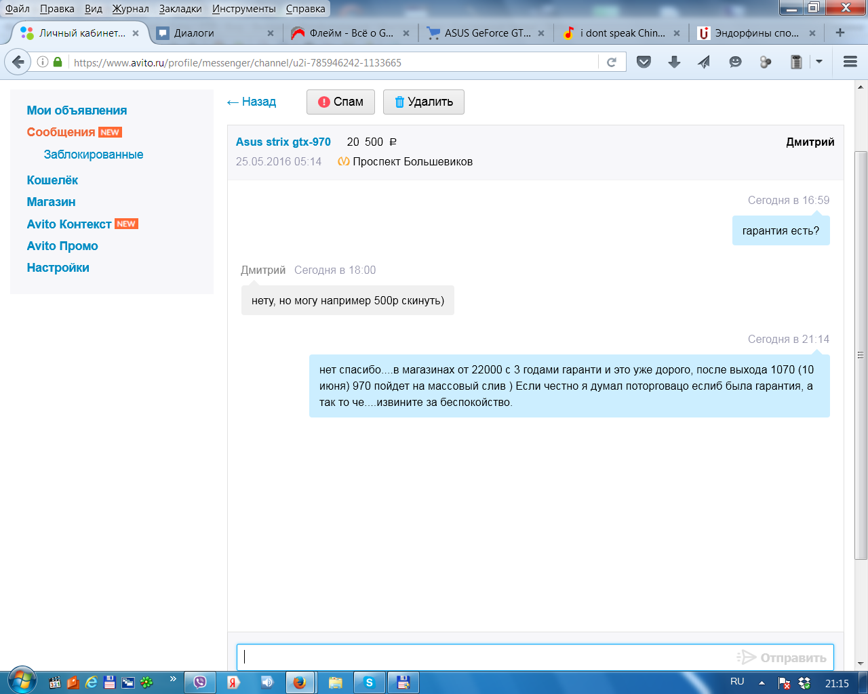Launch Internet Explorer from quick launch
Image resolution: width=868 pixels, height=694 pixels.
point(92,682)
